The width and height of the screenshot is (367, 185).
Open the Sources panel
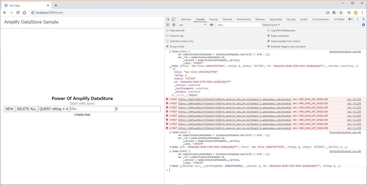(213, 19)
